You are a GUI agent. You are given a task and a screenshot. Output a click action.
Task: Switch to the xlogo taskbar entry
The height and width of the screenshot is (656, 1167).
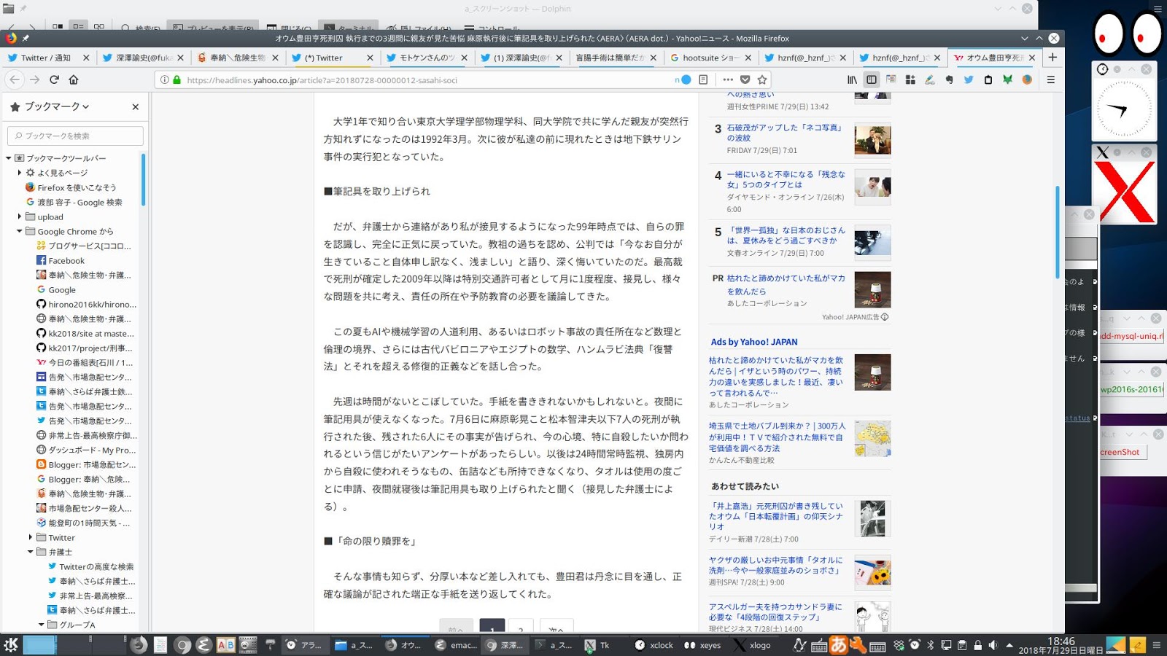pos(752,645)
